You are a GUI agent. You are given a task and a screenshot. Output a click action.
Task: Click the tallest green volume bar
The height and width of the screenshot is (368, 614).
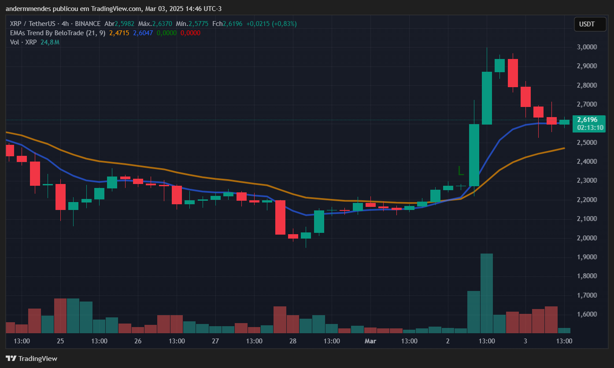tap(487, 293)
